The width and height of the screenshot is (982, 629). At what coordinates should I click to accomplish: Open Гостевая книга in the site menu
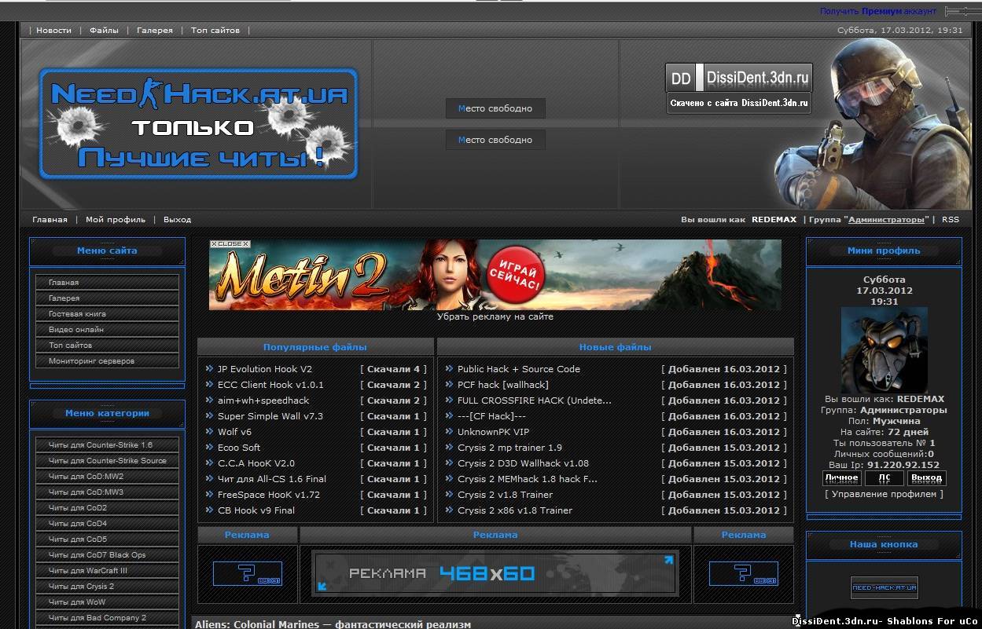pyautogui.click(x=108, y=314)
